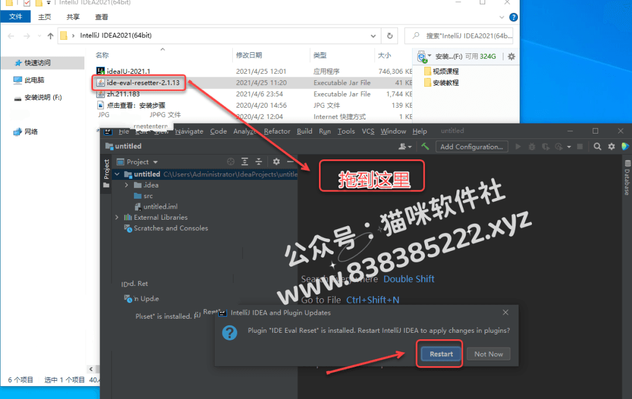Open Search Everywhere magnifier in IntelliJ
This screenshot has height=399, width=632.
click(x=597, y=146)
